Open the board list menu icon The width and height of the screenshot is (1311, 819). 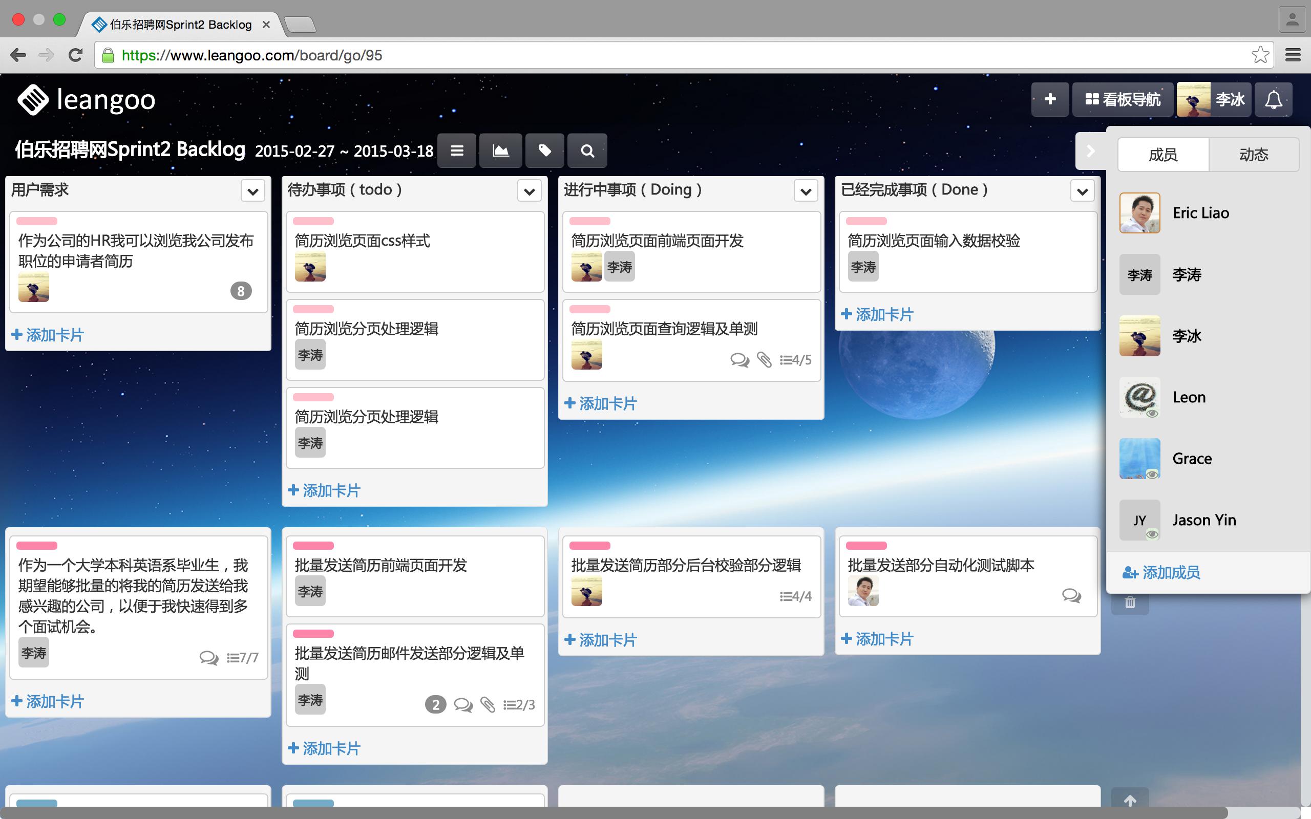tap(457, 150)
